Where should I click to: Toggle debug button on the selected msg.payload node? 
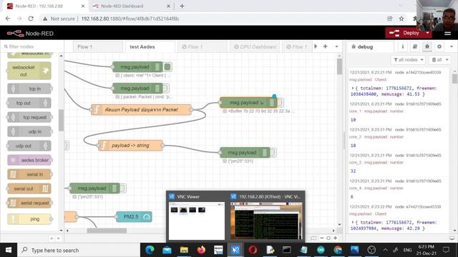pyautogui.click(x=280, y=103)
